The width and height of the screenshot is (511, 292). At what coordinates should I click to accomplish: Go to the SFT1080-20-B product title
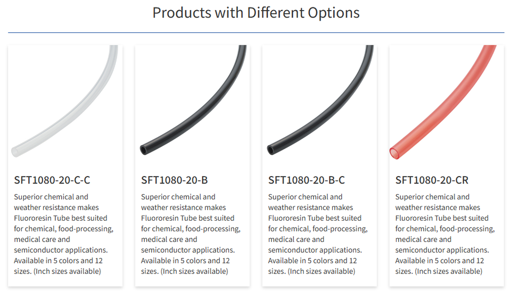tap(175, 180)
